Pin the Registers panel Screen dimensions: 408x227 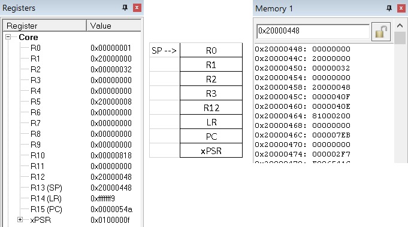pyautogui.click(x=125, y=8)
